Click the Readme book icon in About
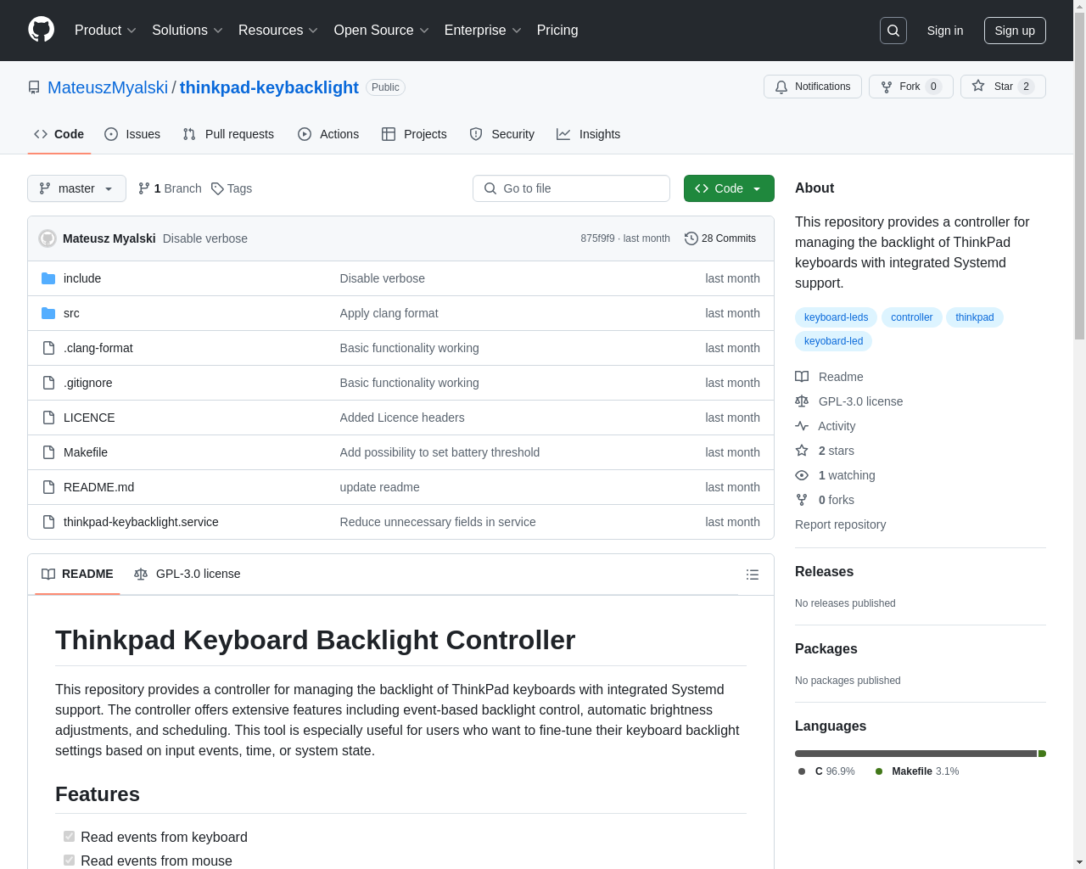The height and width of the screenshot is (869, 1086). 802,377
